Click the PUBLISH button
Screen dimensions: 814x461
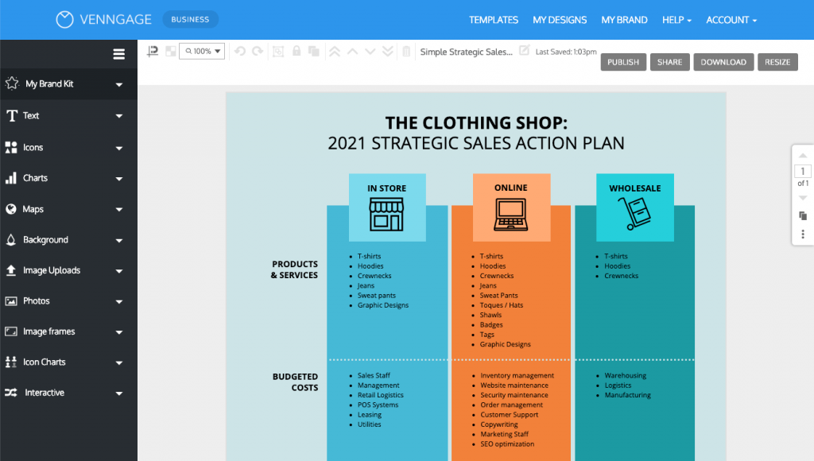click(623, 61)
